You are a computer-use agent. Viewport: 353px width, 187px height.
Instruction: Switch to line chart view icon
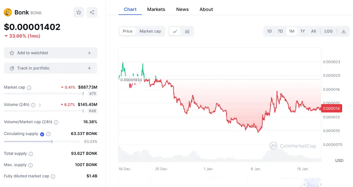point(175,31)
